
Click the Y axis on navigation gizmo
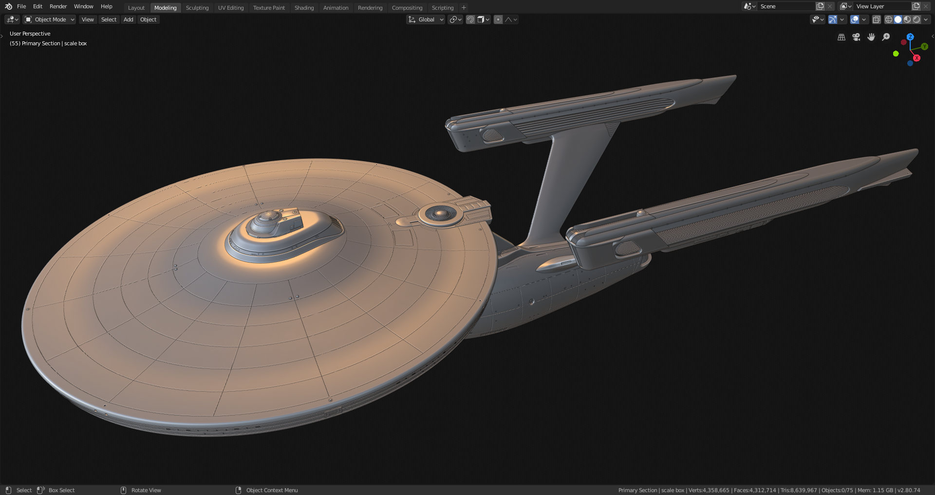(x=924, y=47)
